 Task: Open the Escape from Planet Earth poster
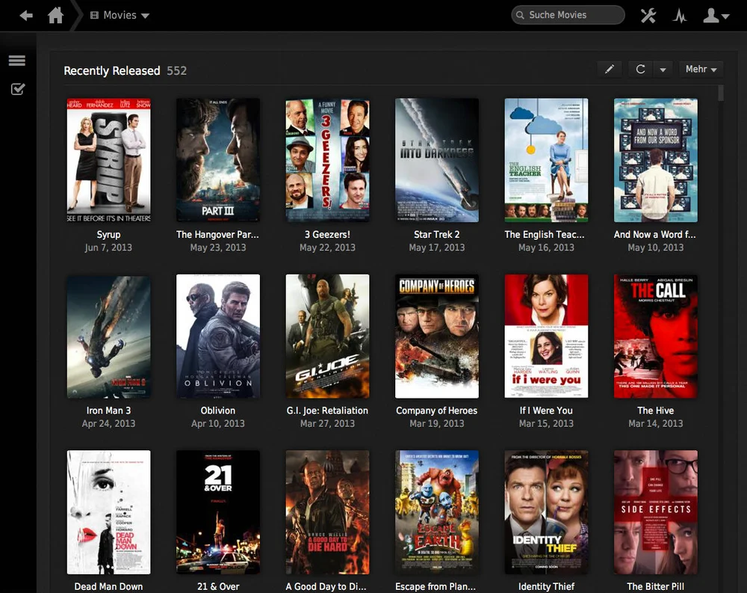(x=437, y=512)
